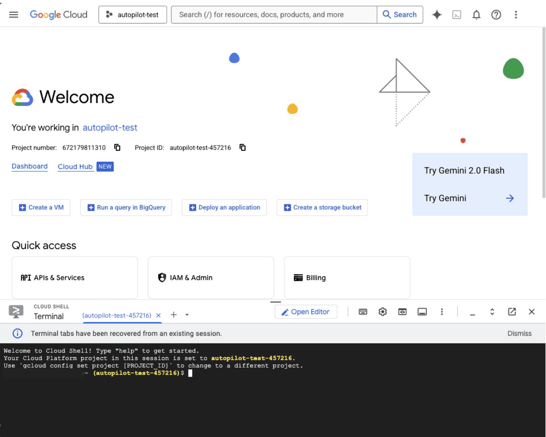Screen dimensions: 546x437
Task: Select the autopilot-test-457216 terminal tab
Action: (x=117, y=315)
